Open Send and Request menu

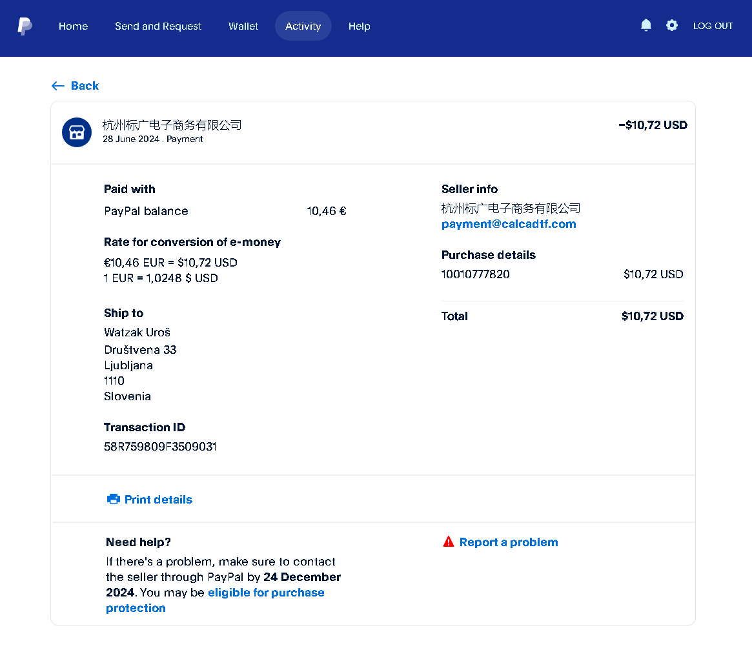[x=158, y=26]
